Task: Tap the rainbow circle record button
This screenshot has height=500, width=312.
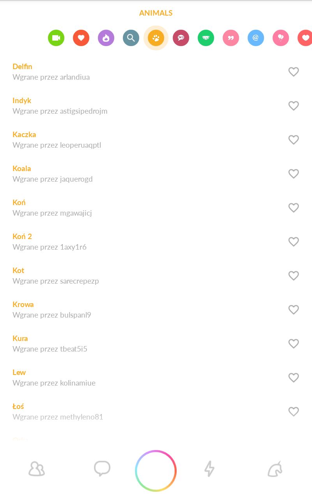Action: click(156, 471)
